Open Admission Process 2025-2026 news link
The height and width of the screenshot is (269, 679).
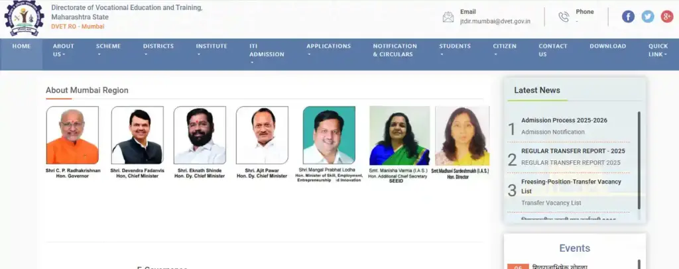click(x=564, y=120)
